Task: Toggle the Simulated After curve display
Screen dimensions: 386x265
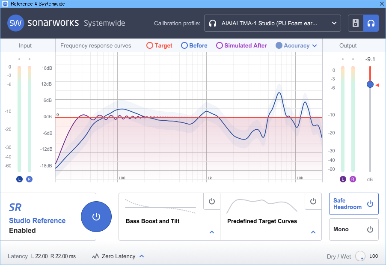Action: coord(241,45)
